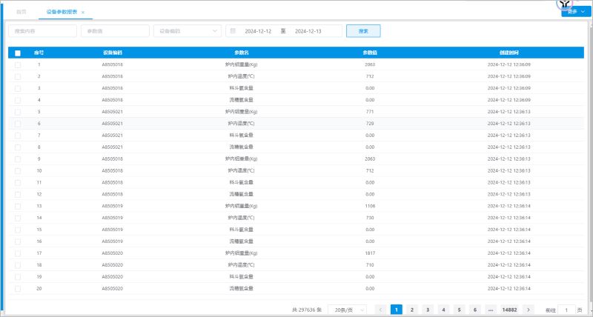This screenshot has width=593, height=317.
Task: Go to previous page arrow
Action: coord(380,310)
